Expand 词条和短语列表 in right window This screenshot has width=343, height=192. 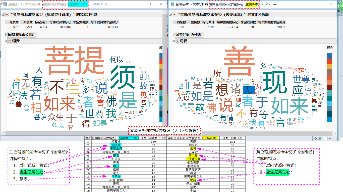tap(174, 35)
